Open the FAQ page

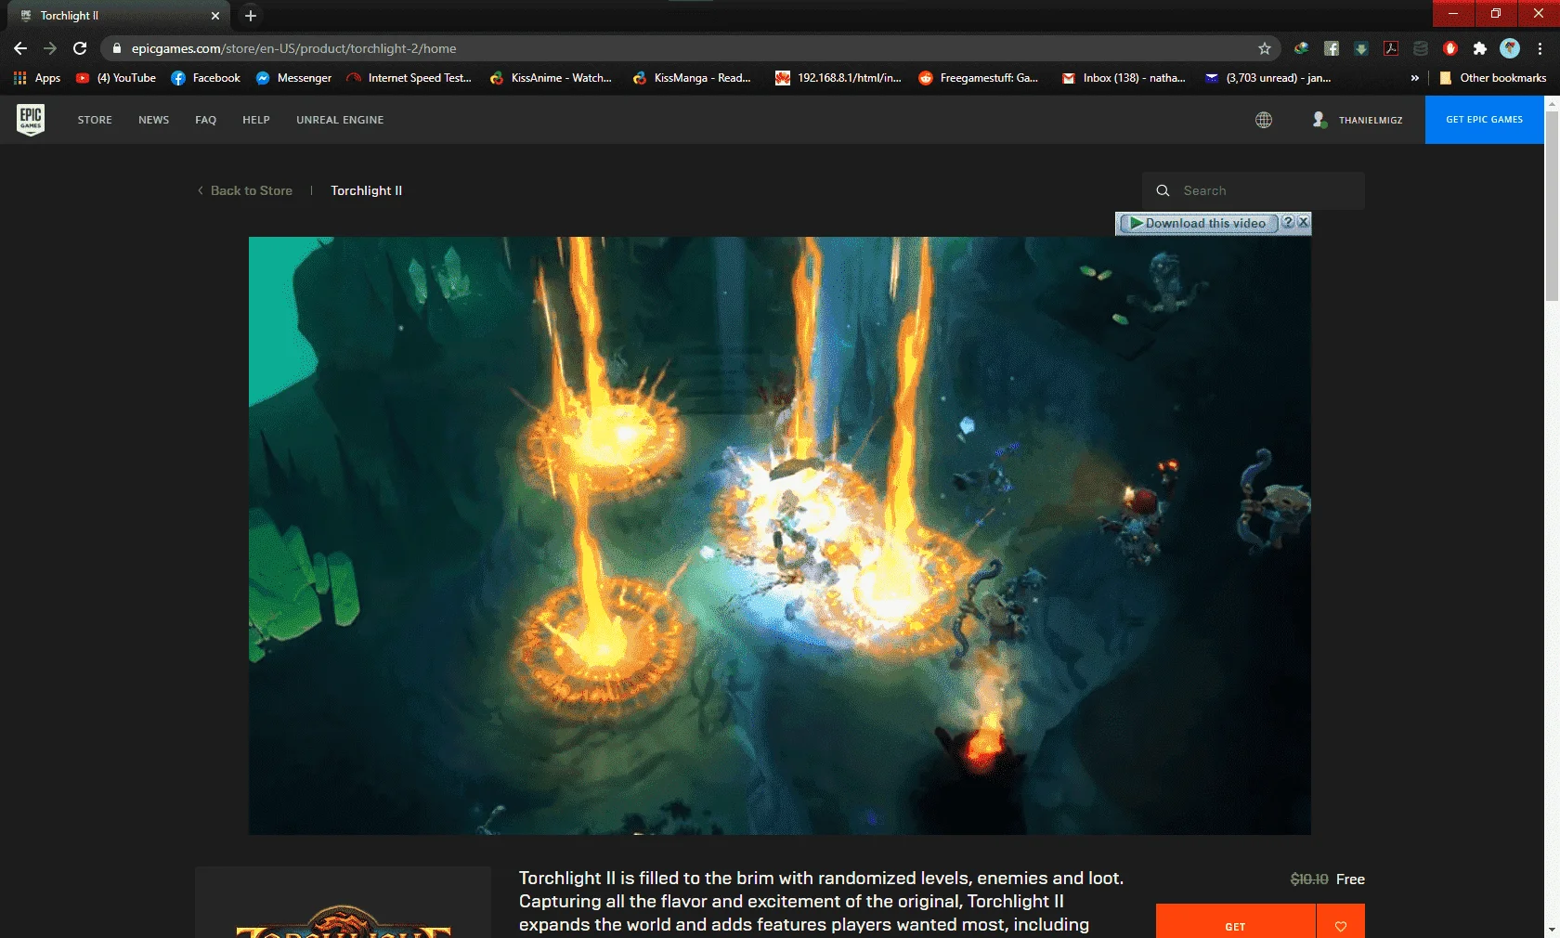(x=206, y=120)
